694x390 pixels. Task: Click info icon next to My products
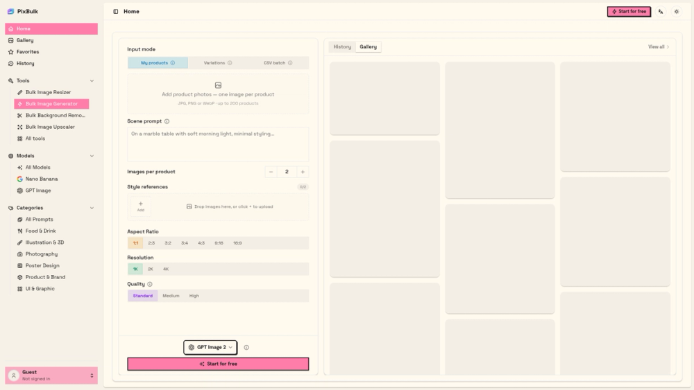(x=173, y=63)
